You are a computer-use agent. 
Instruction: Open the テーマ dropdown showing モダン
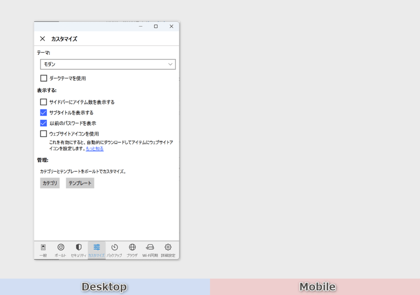click(x=108, y=64)
